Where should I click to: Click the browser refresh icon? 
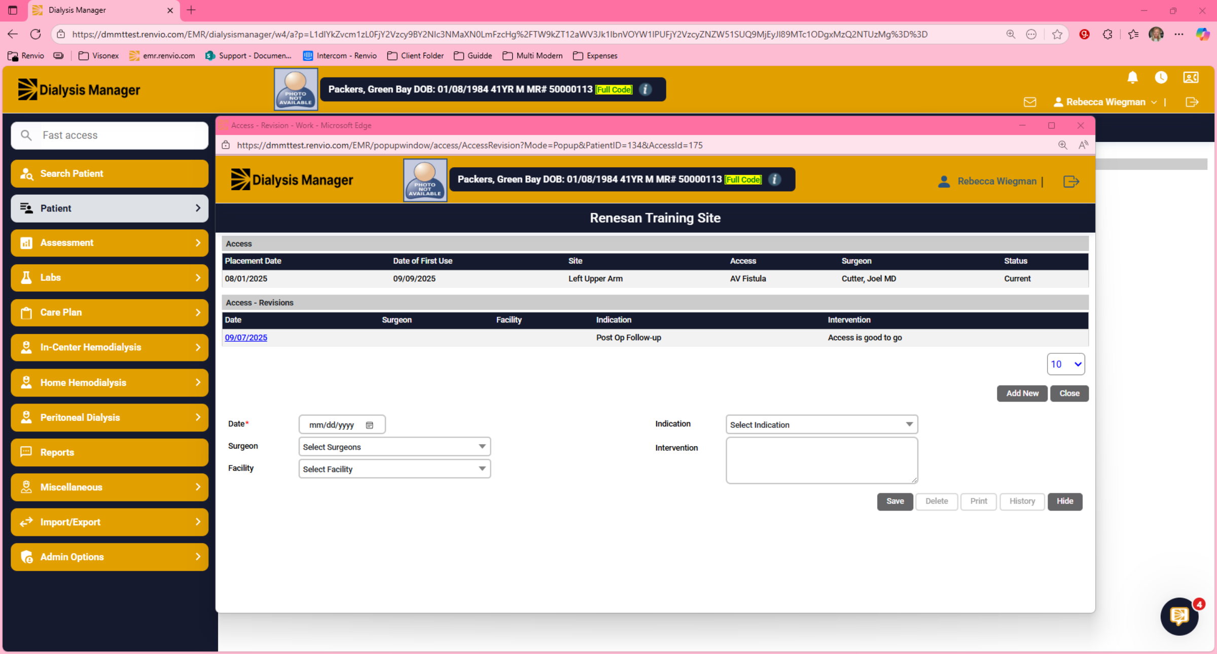pyautogui.click(x=35, y=34)
